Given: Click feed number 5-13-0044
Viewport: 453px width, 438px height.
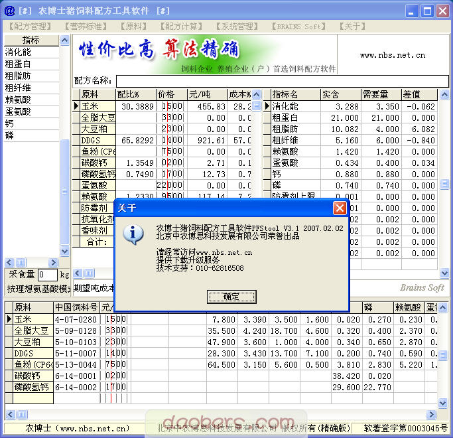Looking at the screenshot, I should [x=76, y=364].
